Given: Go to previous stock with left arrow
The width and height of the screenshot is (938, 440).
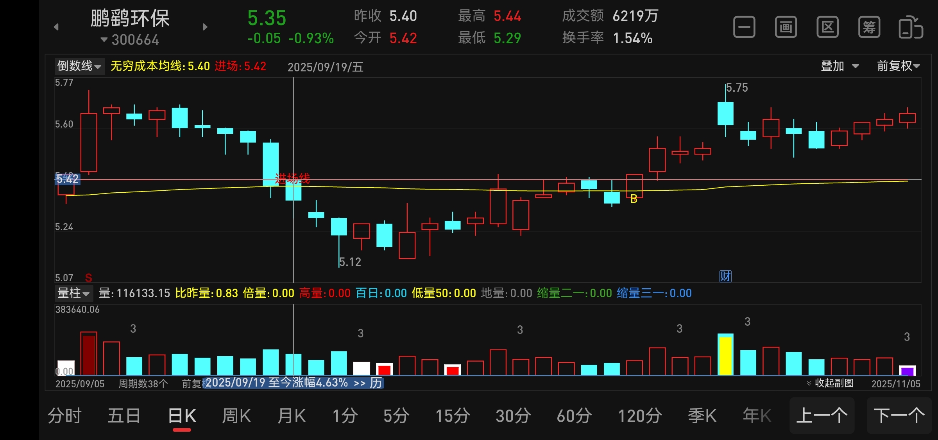Looking at the screenshot, I should [x=56, y=27].
